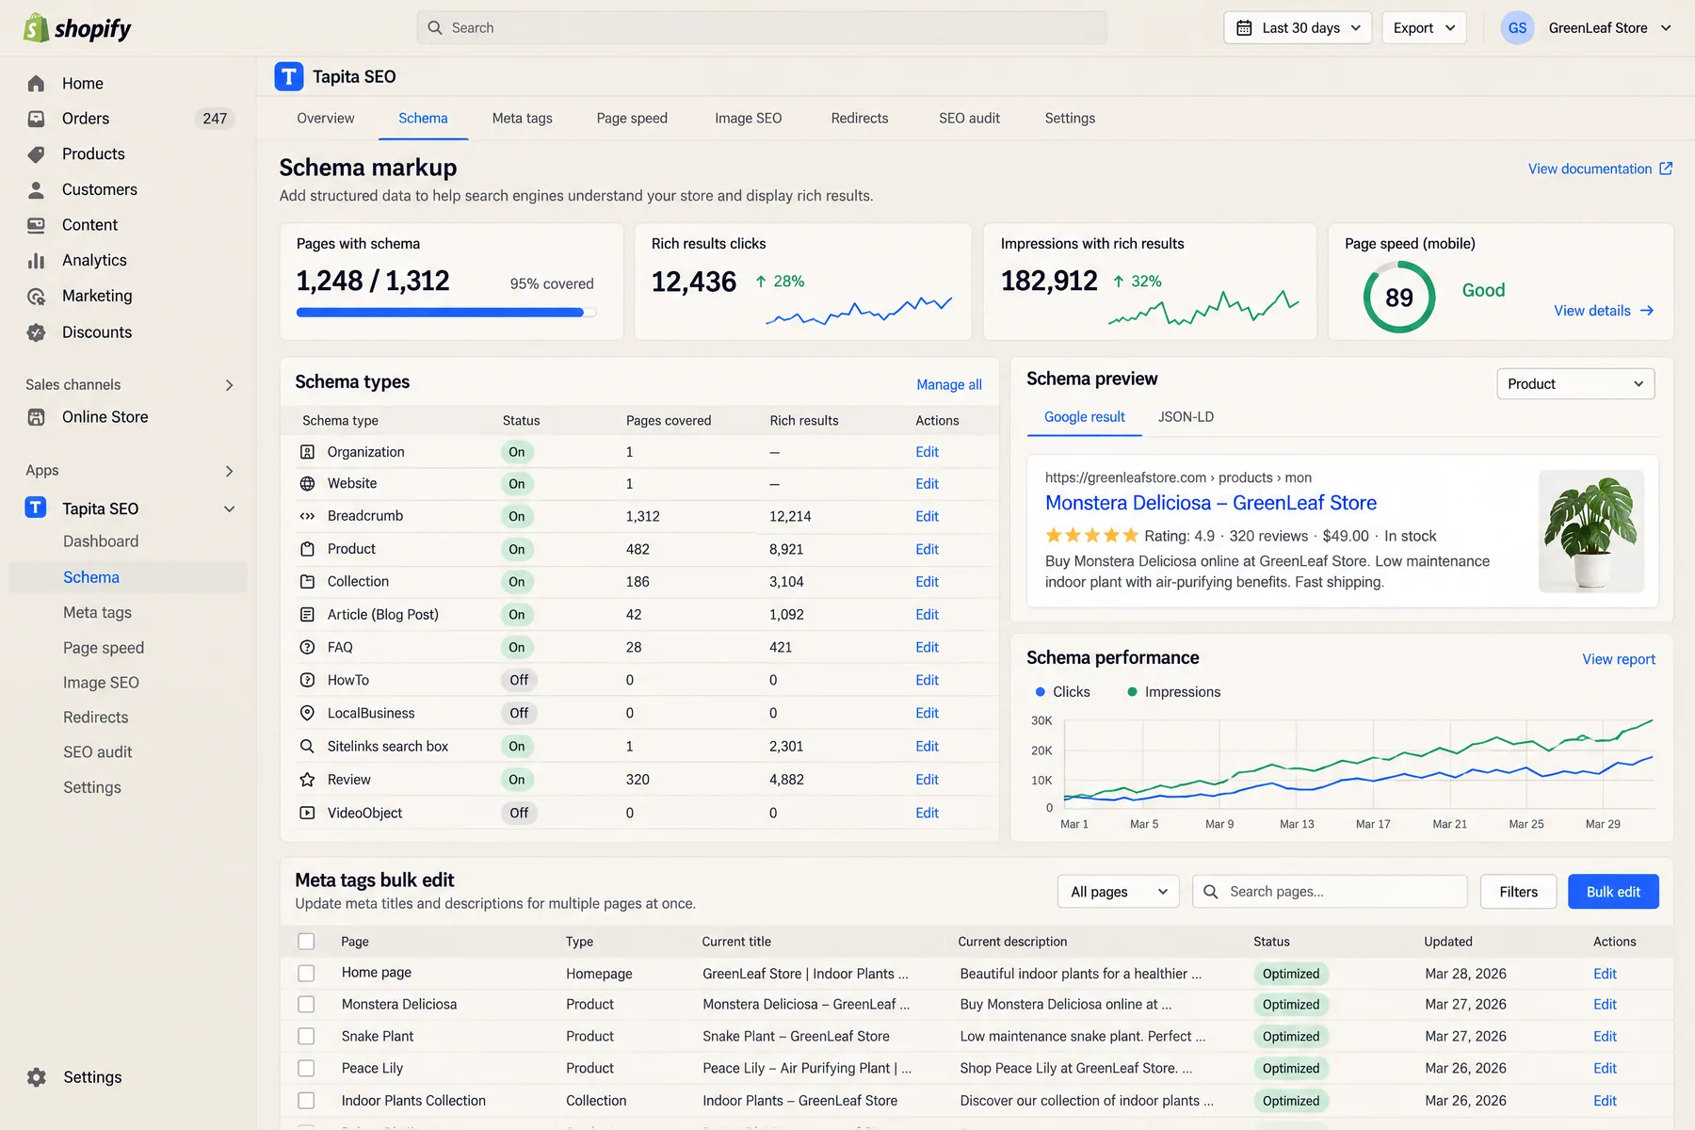Toggle the HowTo schema Off status
The image size is (1695, 1130).
tap(519, 680)
